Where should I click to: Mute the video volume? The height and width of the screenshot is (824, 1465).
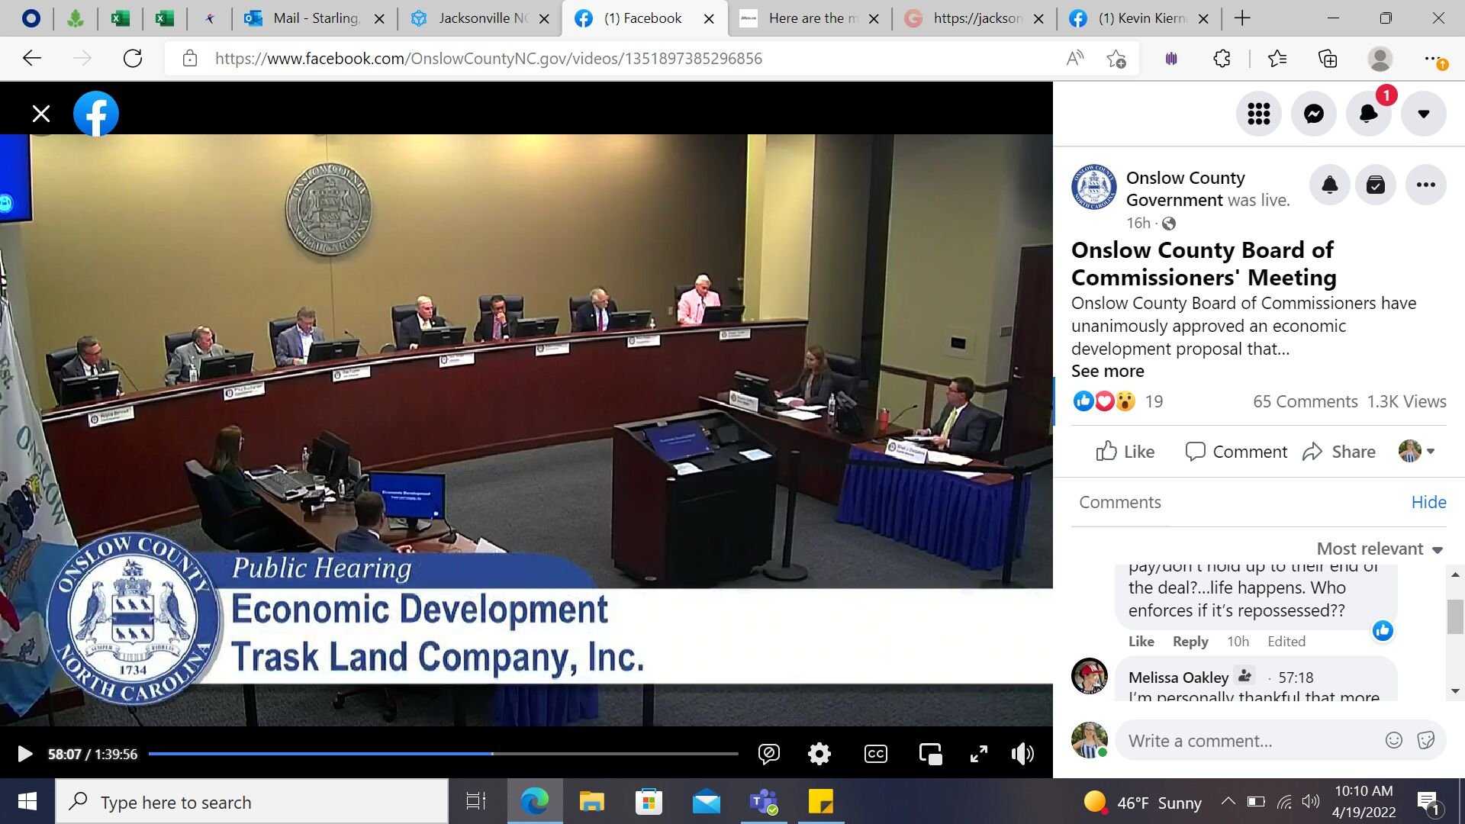[1022, 755]
